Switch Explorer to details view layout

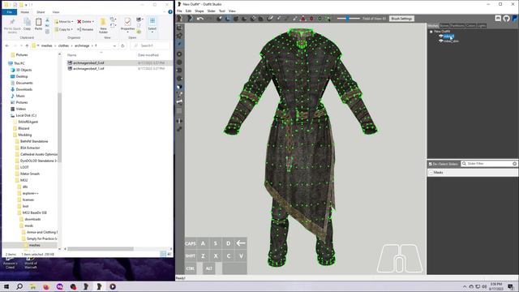[x=163, y=254]
